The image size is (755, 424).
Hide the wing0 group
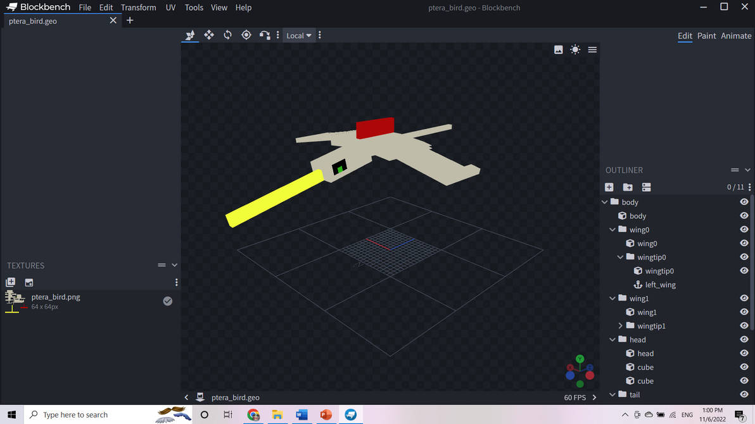coord(744,230)
